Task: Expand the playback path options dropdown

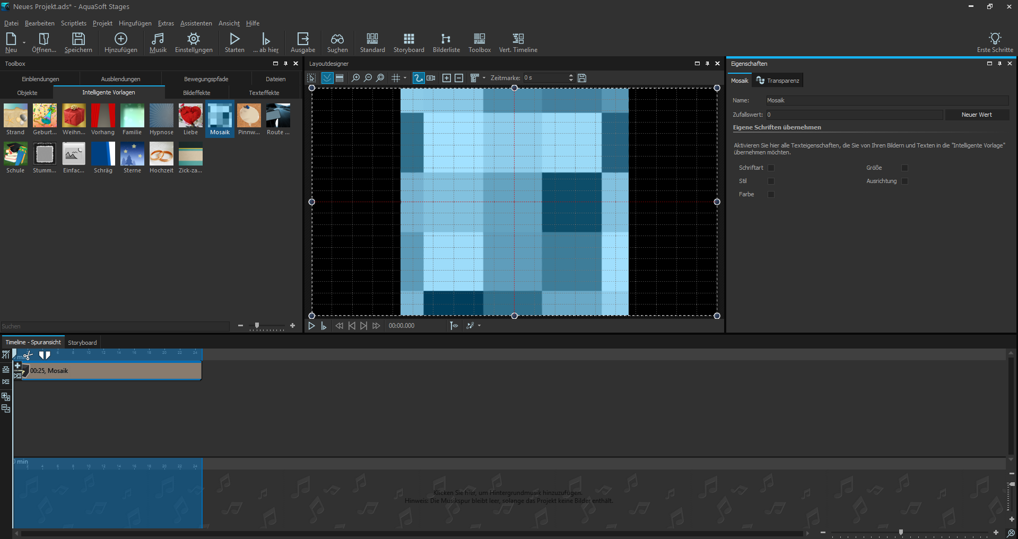Action: 480,326
